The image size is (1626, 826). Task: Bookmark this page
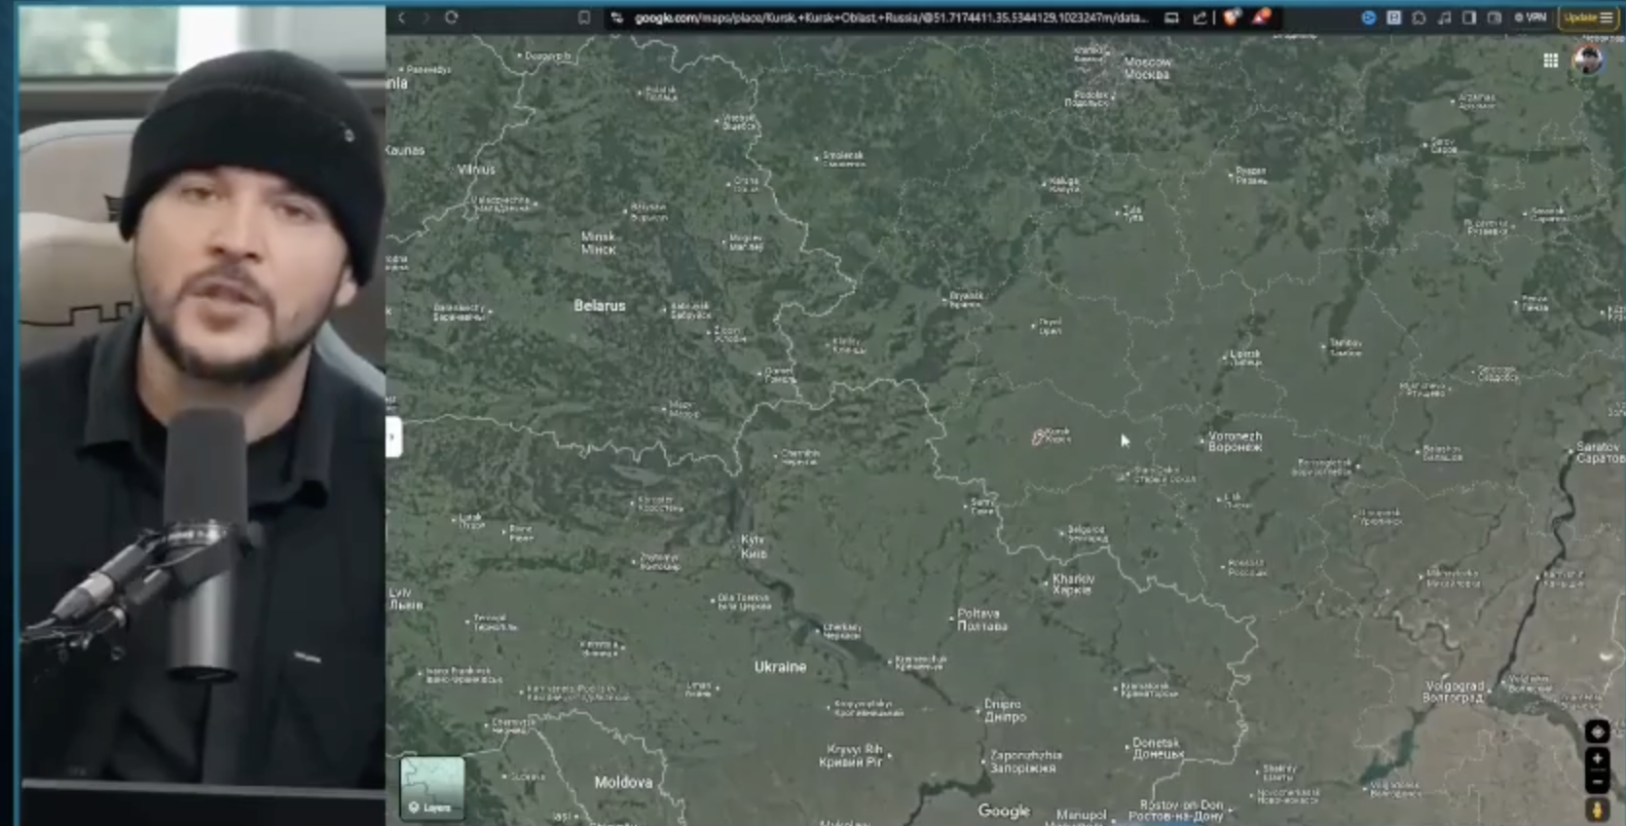point(584,18)
